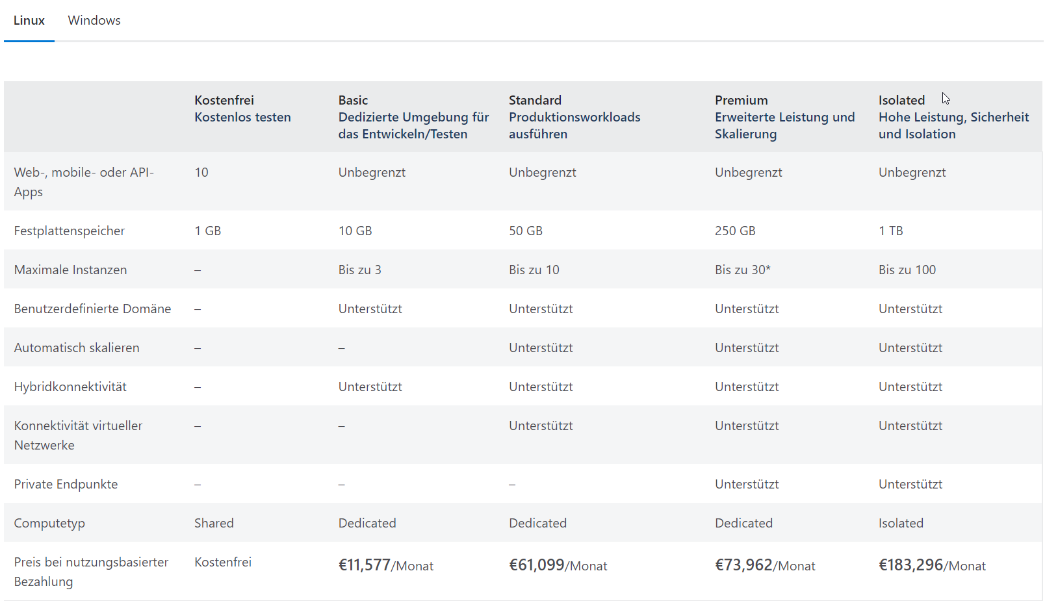Click the Computetyp row label
This screenshot has height=610, width=1045.
point(49,523)
